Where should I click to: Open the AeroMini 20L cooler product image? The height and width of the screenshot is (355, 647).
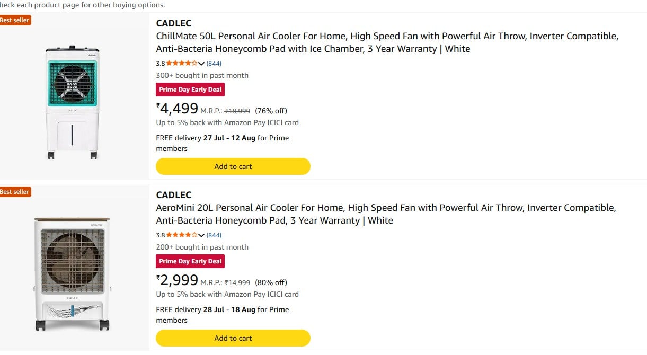point(72,273)
